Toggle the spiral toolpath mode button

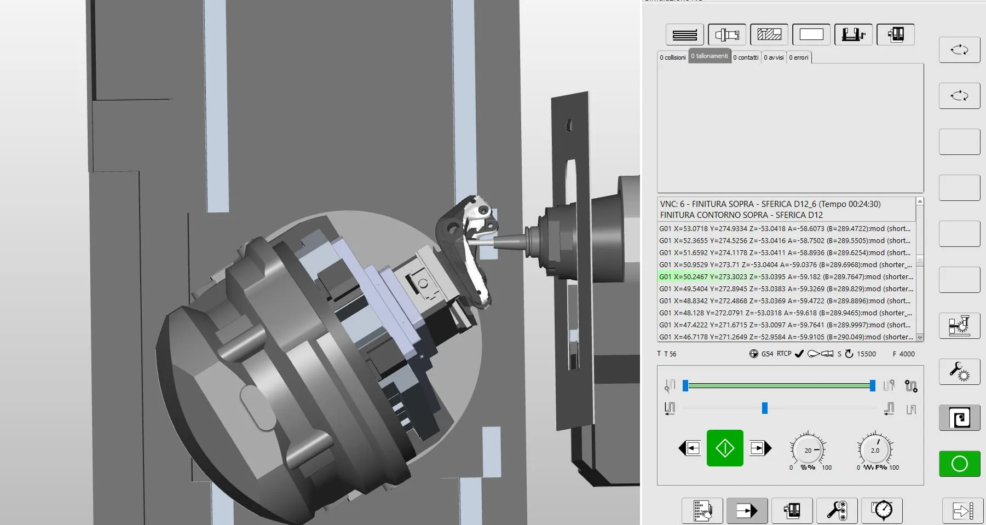point(959,418)
